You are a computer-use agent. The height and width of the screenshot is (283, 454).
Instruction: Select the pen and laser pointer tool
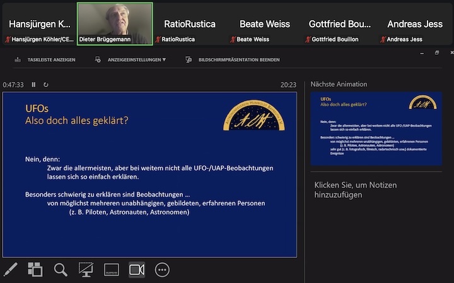(x=11, y=270)
